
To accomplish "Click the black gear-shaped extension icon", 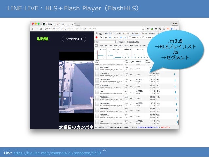I will coord(156,29).
